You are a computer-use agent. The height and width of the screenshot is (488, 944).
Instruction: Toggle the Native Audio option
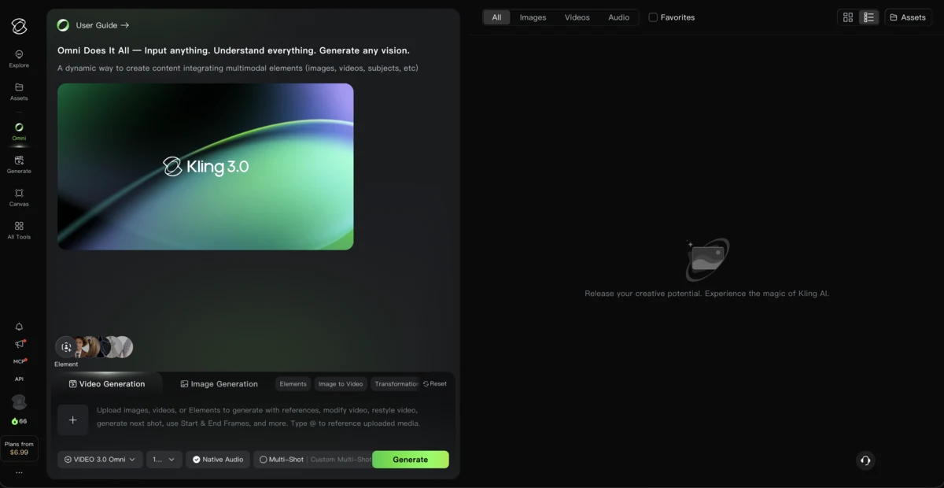point(218,460)
